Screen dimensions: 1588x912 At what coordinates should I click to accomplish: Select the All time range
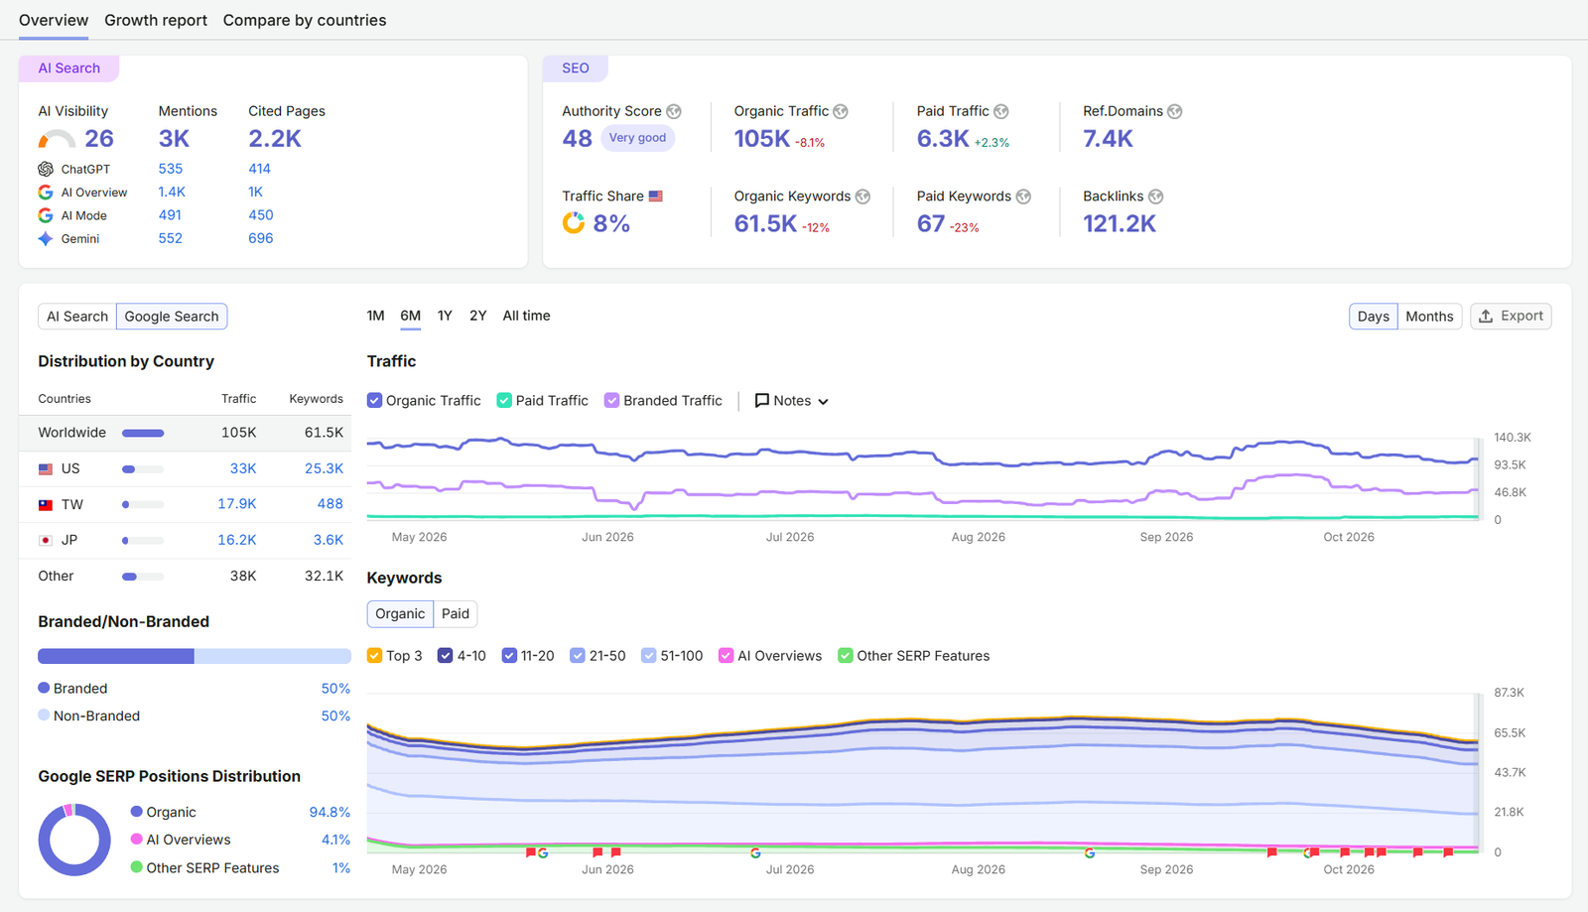[x=526, y=316]
